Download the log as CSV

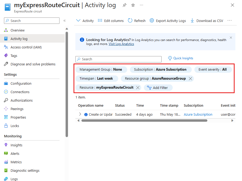207,21
